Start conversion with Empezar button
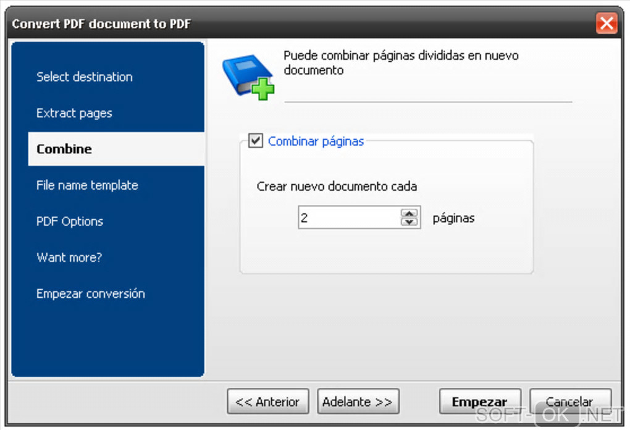Image resolution: width=630 pixels, height=430 pixels. click(x=480, y=402)
